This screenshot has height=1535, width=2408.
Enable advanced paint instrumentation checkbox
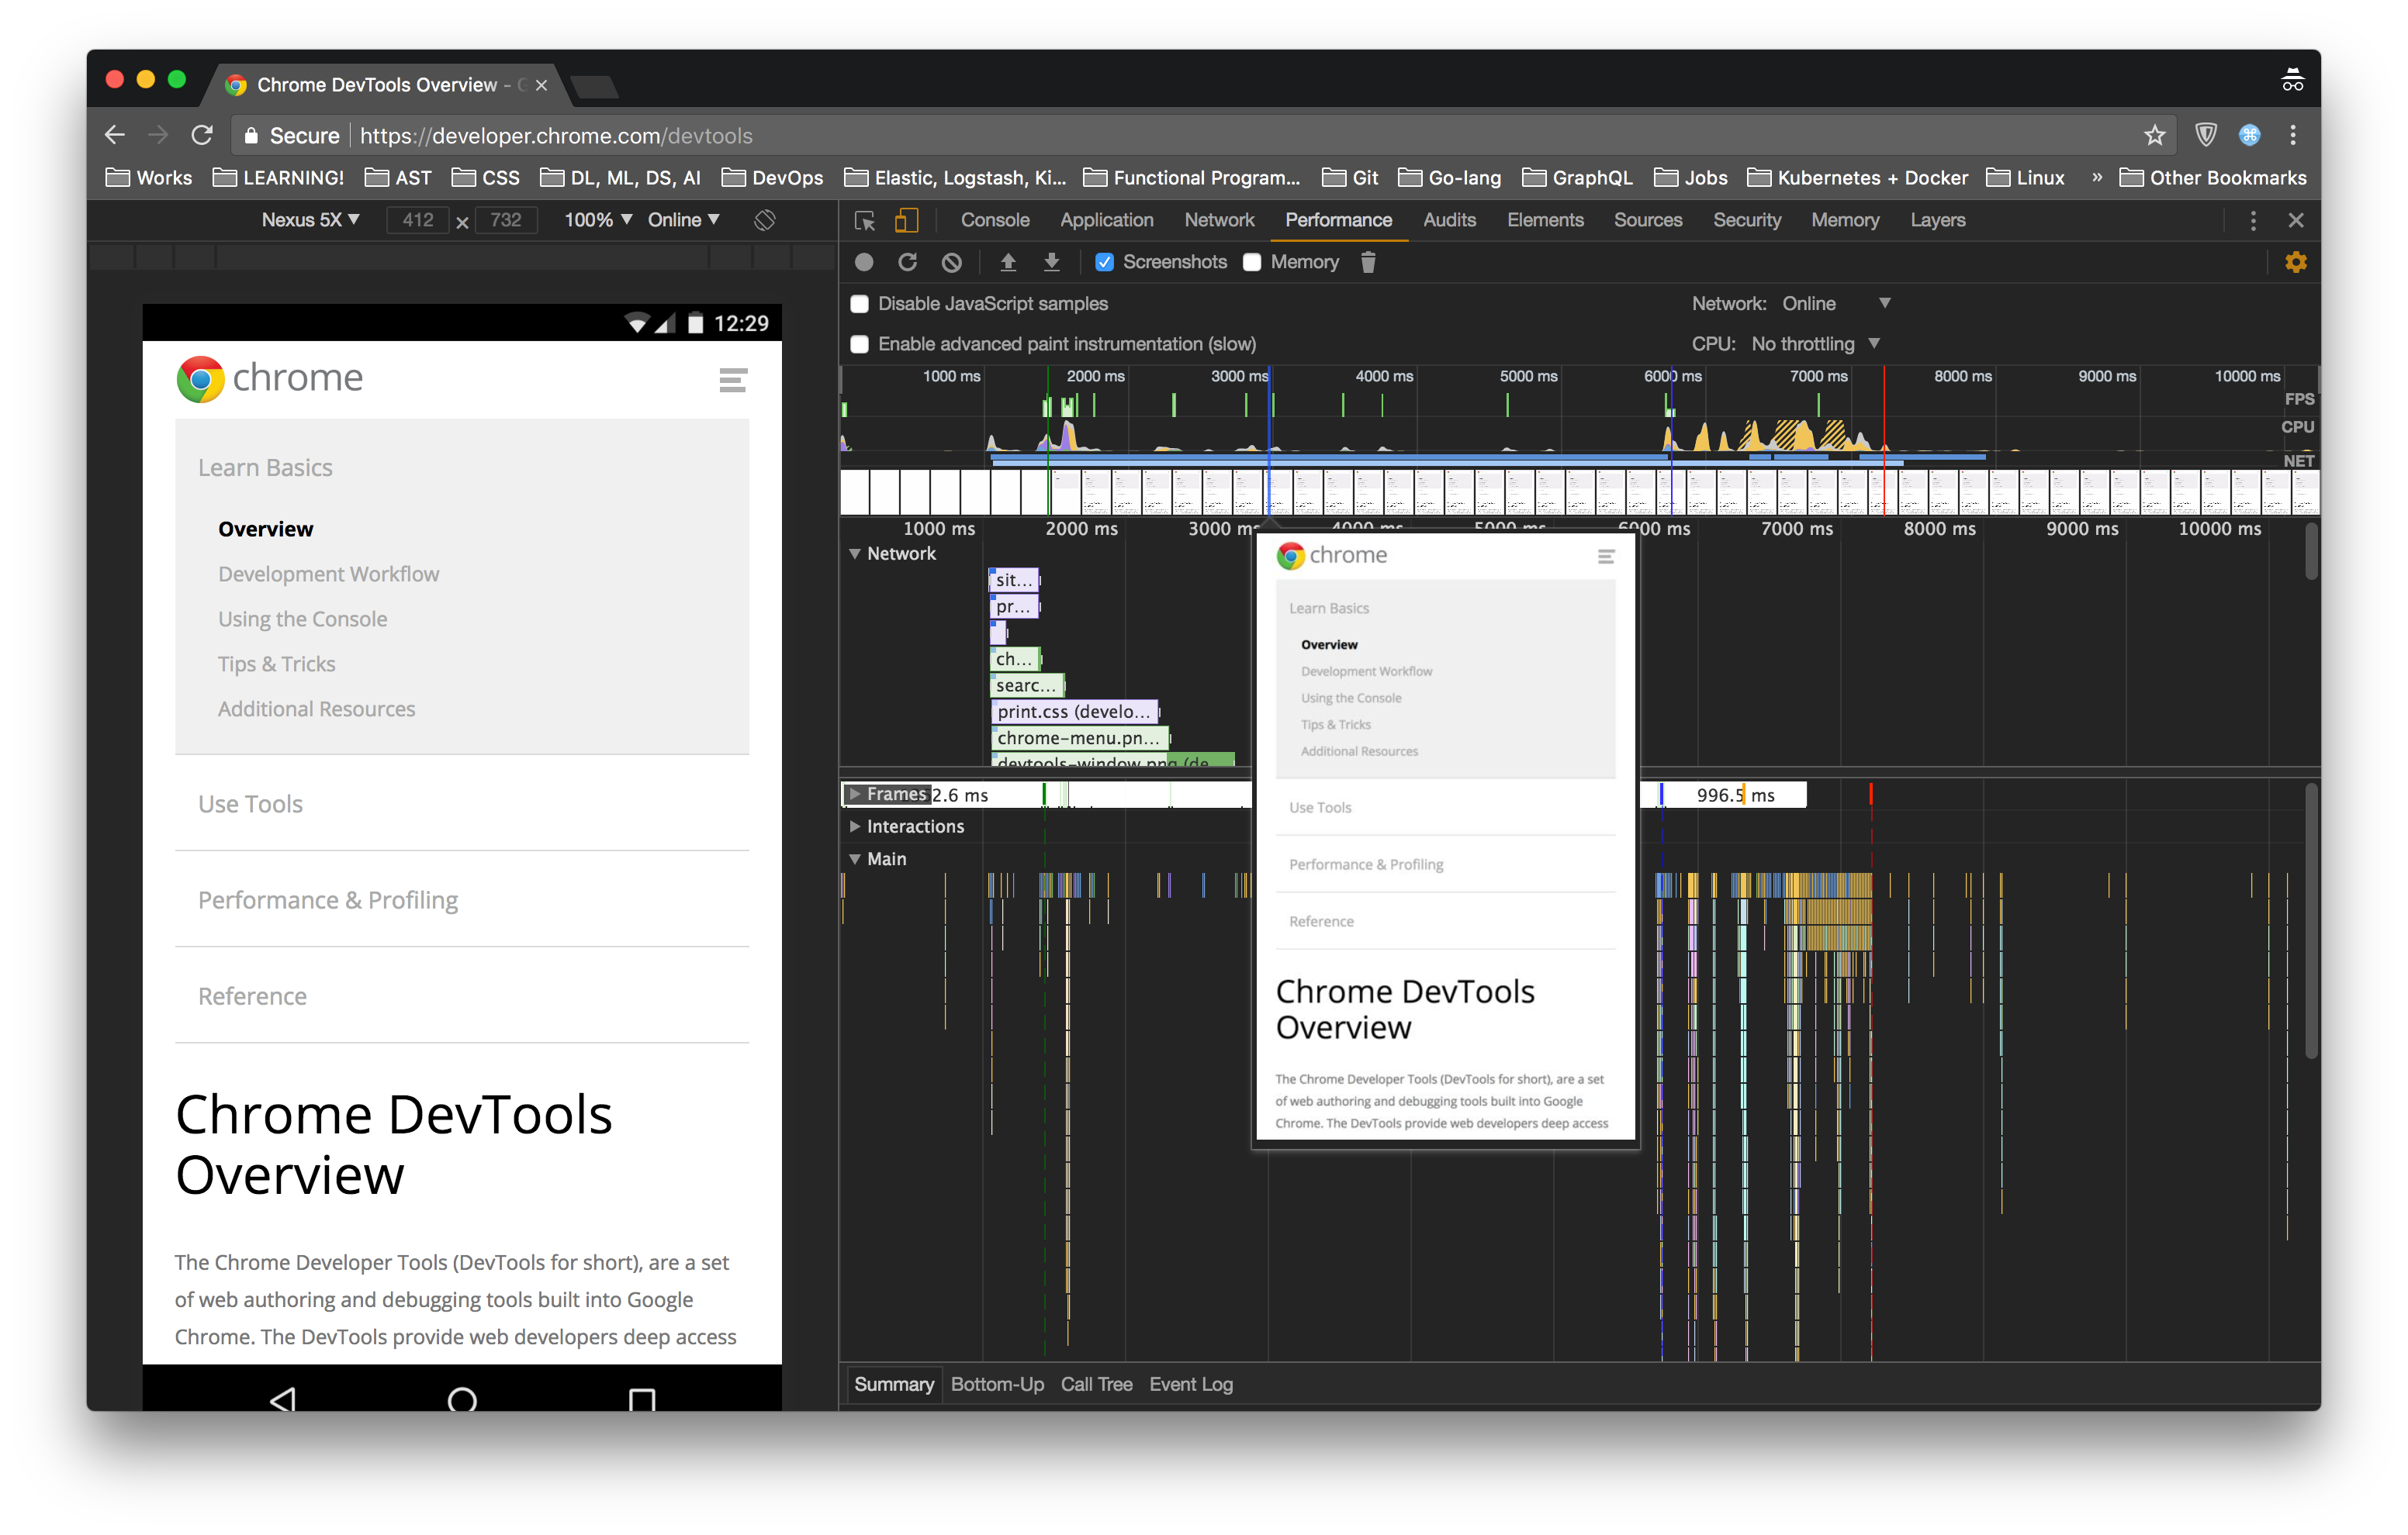coord(859,343)
